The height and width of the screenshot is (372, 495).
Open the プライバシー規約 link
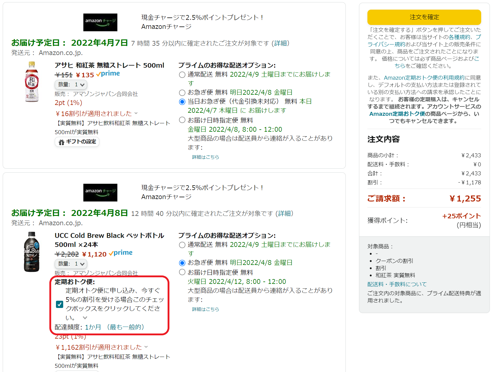(x=386, y=44)
